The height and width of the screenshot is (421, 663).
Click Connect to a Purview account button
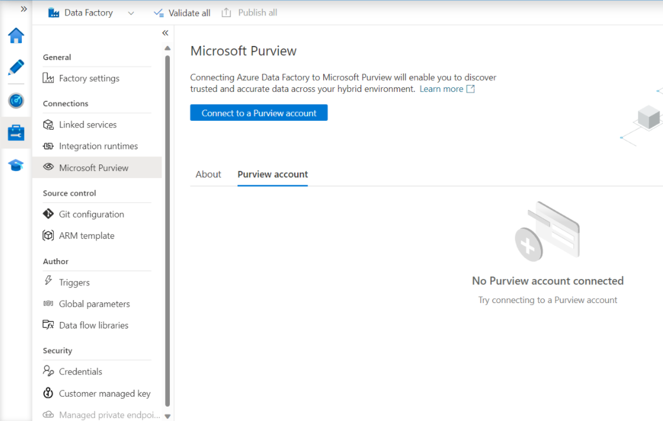click(x=259, y=113)
